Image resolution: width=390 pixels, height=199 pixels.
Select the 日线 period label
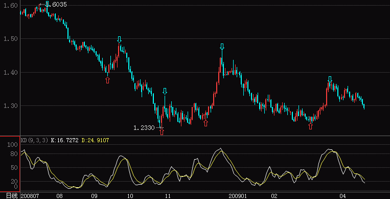pos(12,196)
